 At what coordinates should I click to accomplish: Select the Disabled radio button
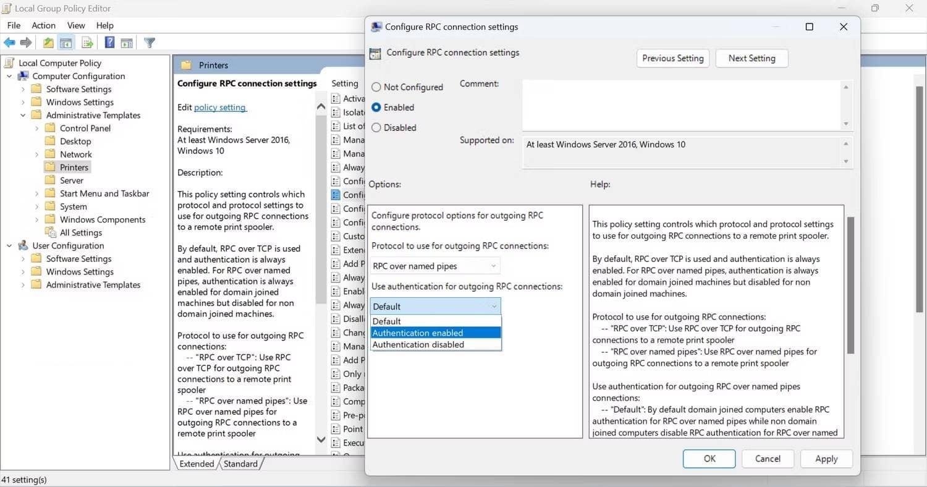coord(376,128)
